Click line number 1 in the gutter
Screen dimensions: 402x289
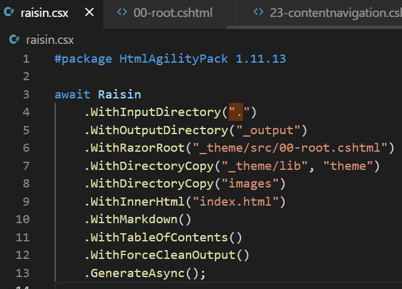point(26,59)
